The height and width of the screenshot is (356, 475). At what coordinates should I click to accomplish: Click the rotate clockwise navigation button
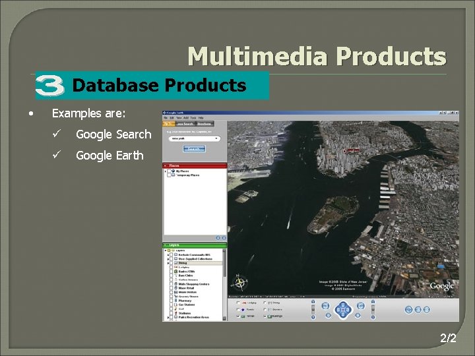(x=361, y=306)
